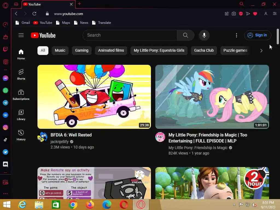Open the ad blocker shield icon
This screenshot has height=210, width=280.
[241, 14]
